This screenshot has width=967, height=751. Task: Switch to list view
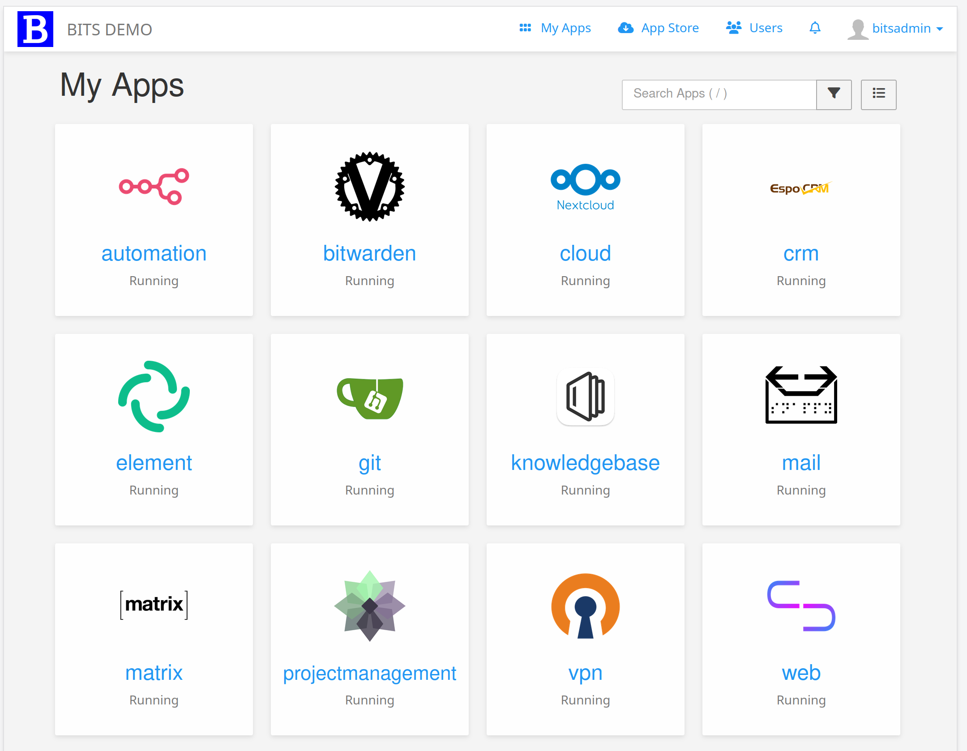878,94
